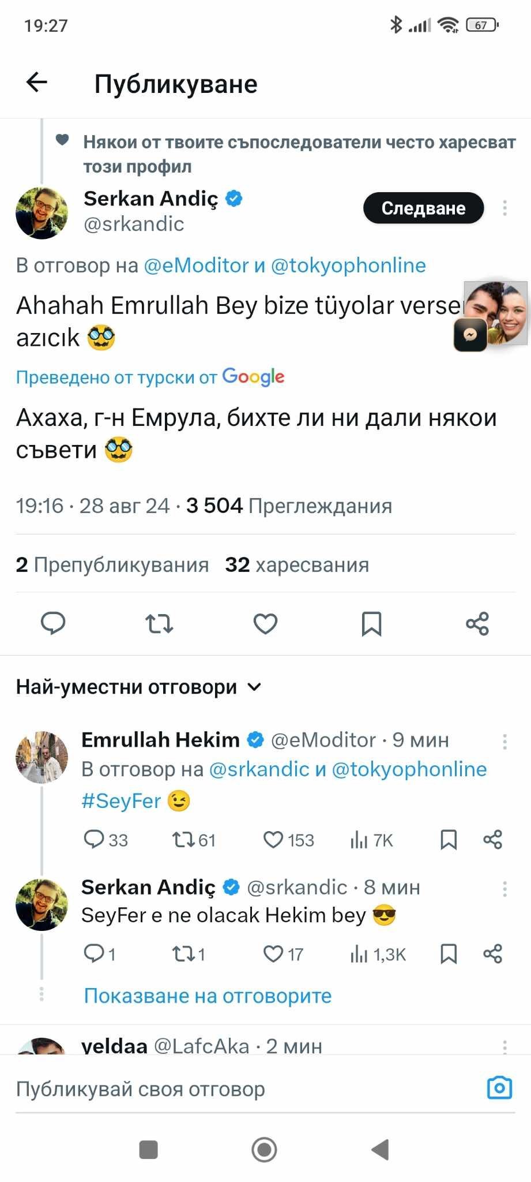The width and height of the screenshot is (531, 1182).
Task: Bookmark the main post
Action: point(371,623)
